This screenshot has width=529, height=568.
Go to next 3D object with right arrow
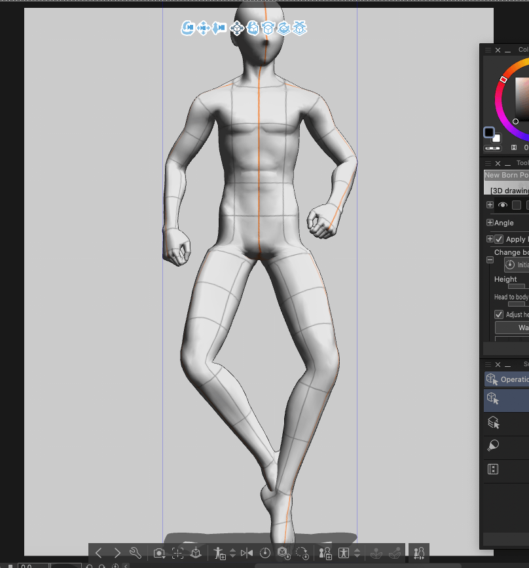[117, 553]
